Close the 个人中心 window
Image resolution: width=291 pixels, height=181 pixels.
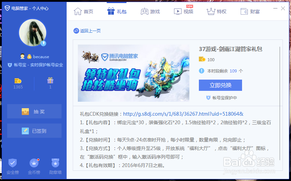(x=283, y=9)
